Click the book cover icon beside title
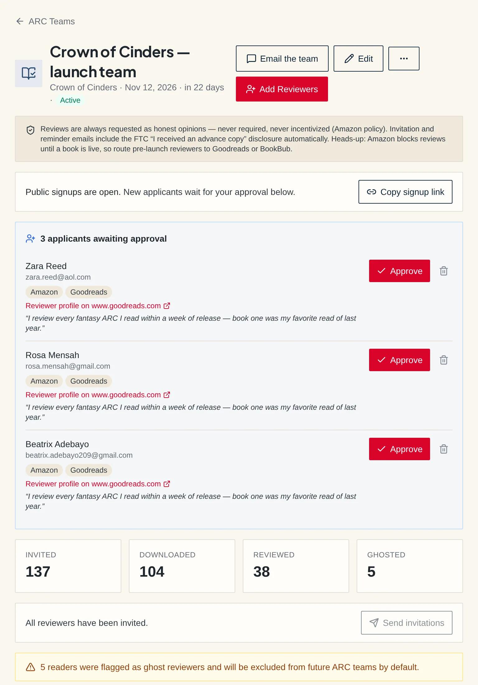 29,73
